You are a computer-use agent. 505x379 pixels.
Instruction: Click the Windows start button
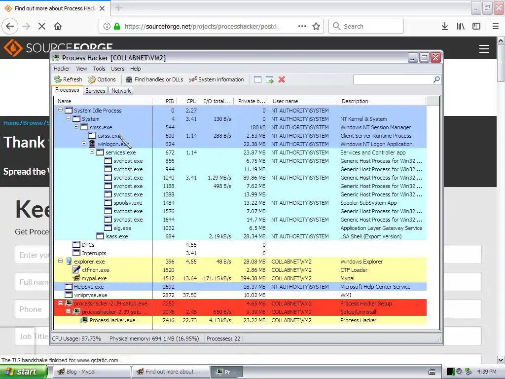click(x=24, y=372)
